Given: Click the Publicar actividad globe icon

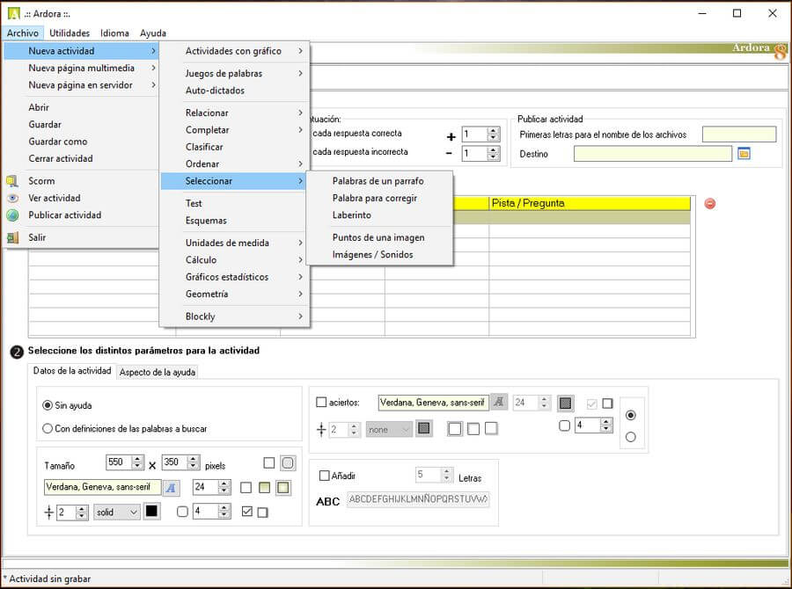Looking at the screenshot, I should pyautogui.click(x=12, y=215).
